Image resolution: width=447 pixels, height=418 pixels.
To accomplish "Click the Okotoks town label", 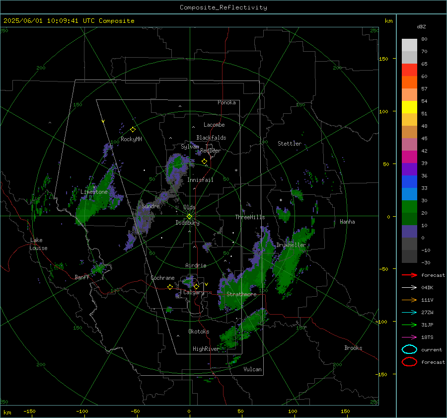I will point(199,332).
